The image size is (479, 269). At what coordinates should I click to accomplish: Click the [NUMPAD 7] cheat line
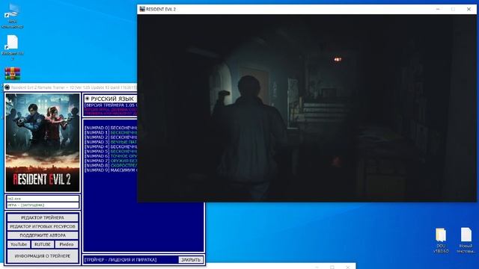(111, 161)
